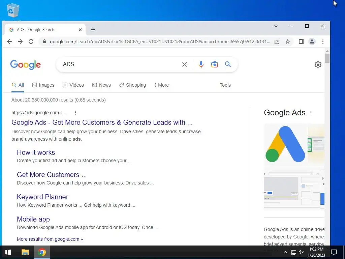345x259 pixels.
Task: Open the Tools options
Action: 225,85
